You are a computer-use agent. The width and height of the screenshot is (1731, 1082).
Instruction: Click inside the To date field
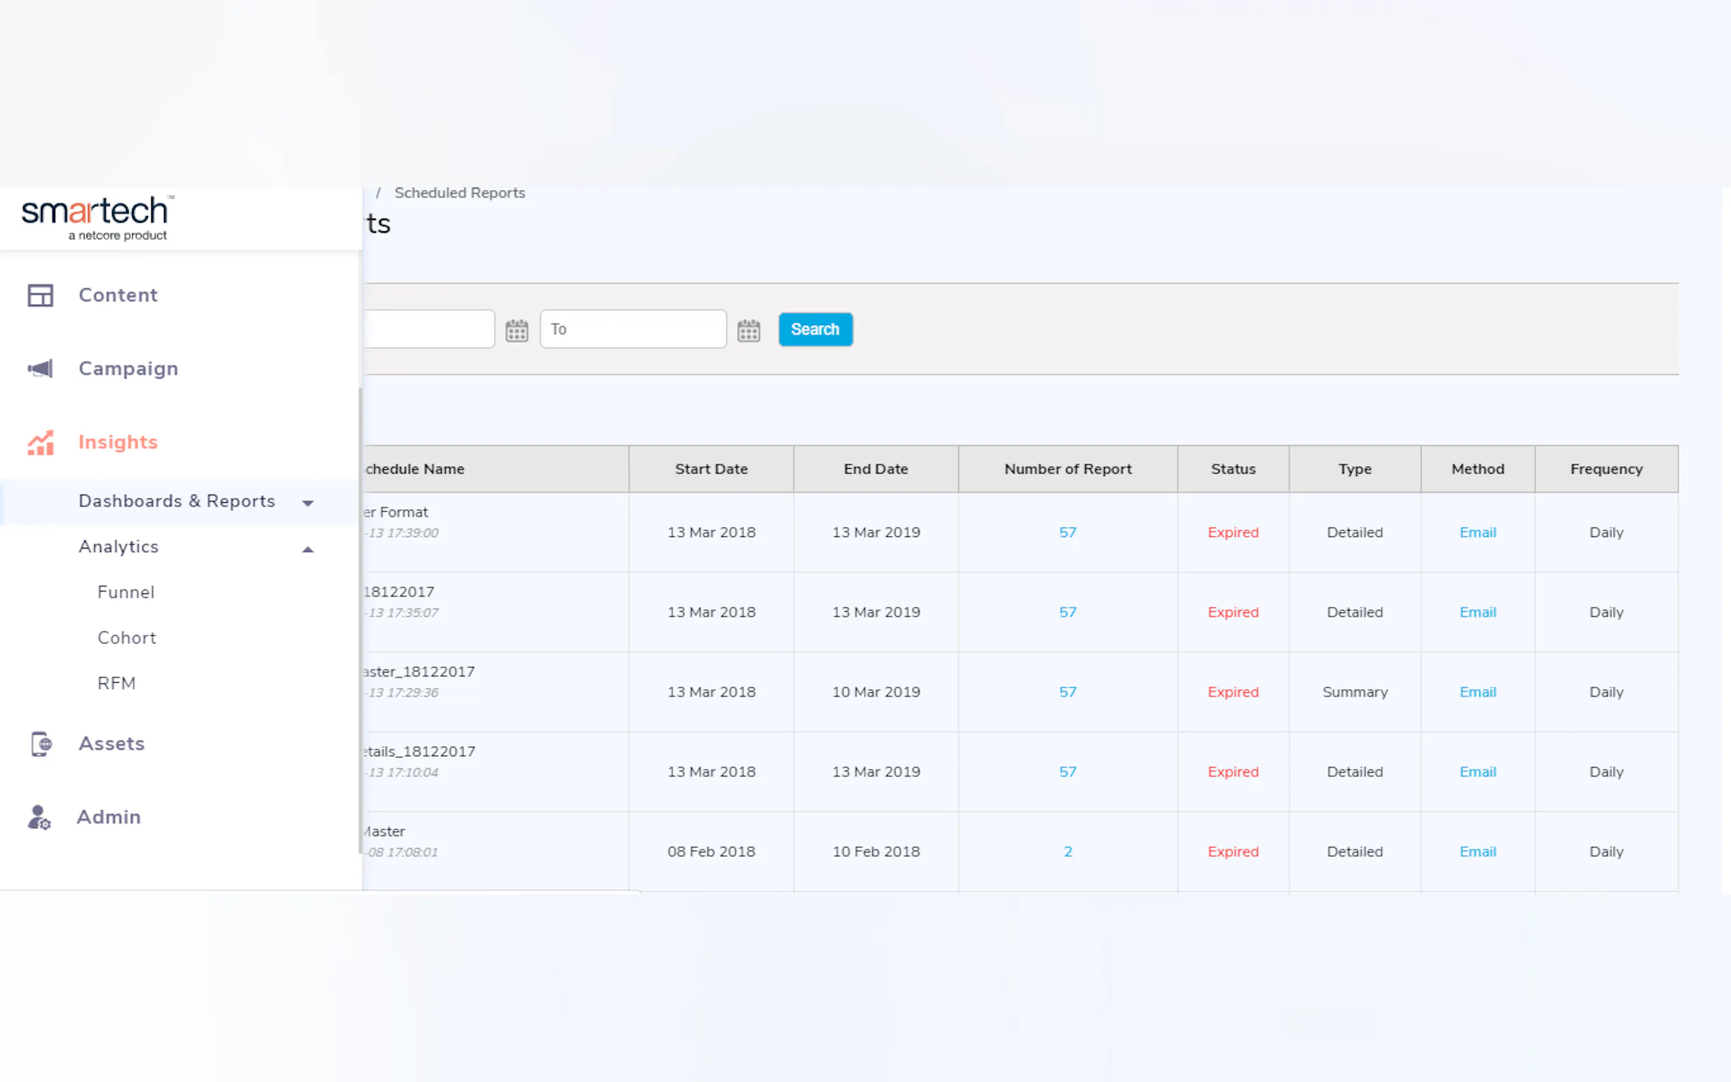[x=633, y=329]
